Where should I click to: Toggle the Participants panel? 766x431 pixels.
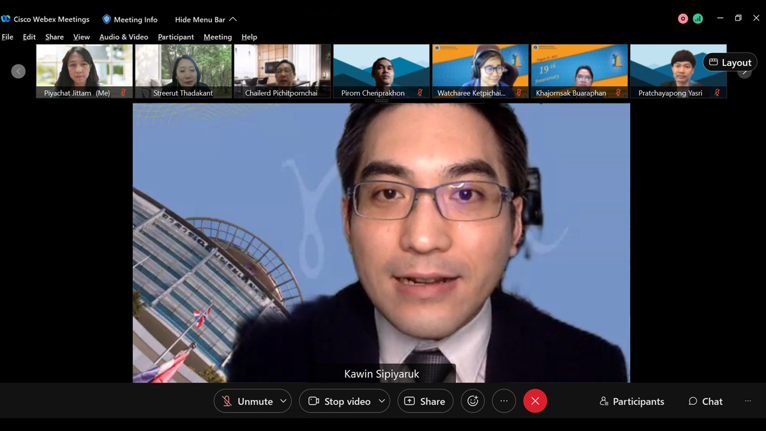click(x=632, y=401)
